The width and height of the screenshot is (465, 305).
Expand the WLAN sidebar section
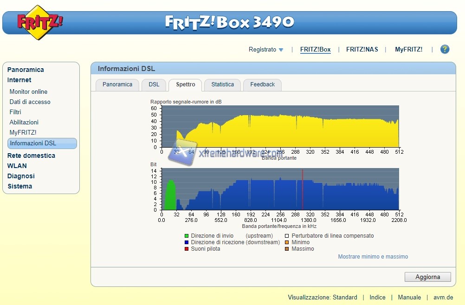pyautogui.click(x=17, y=166)
